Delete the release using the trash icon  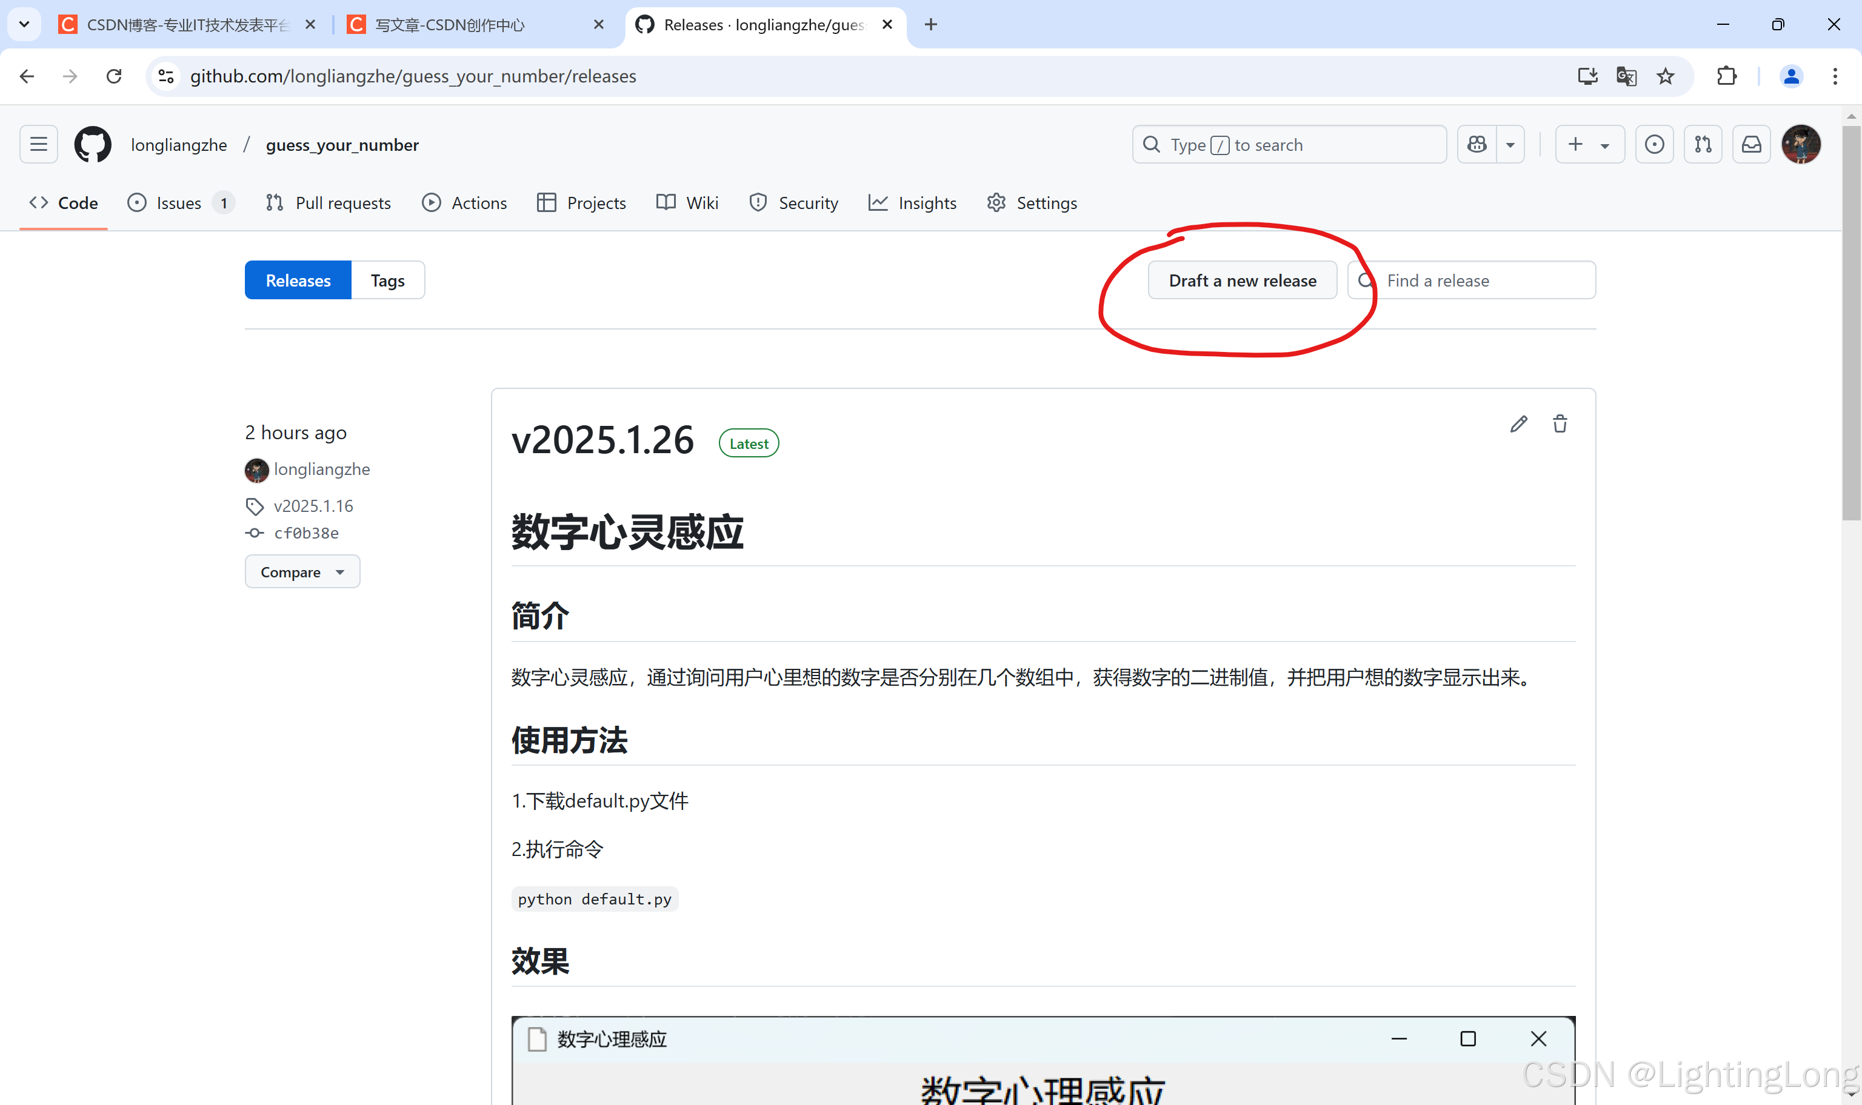(x=1560, y=423)
